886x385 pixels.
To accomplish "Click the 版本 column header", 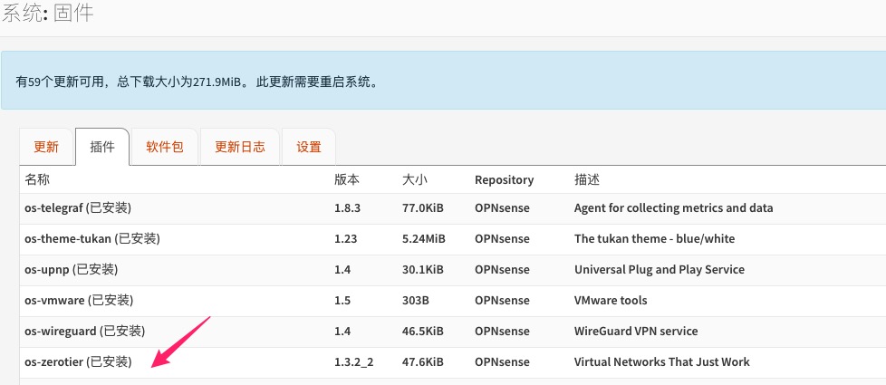I will click(x=347, y=179).
